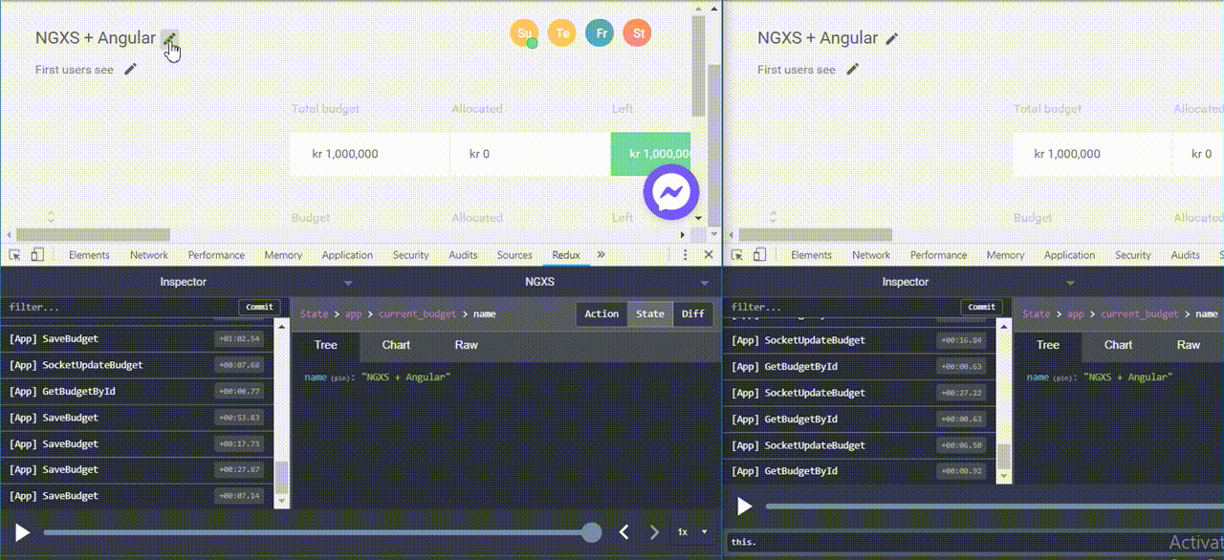
Task: Open Performance tab in left DevTools
Action: (216, 255)
